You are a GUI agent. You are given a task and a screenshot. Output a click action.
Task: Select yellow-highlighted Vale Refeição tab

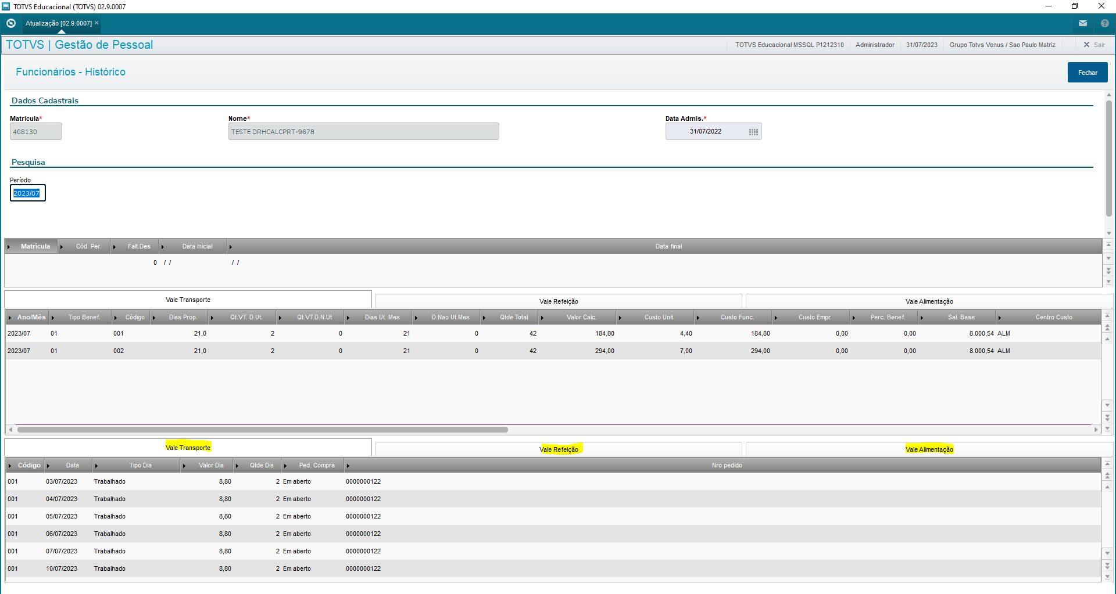click(559, 449)
